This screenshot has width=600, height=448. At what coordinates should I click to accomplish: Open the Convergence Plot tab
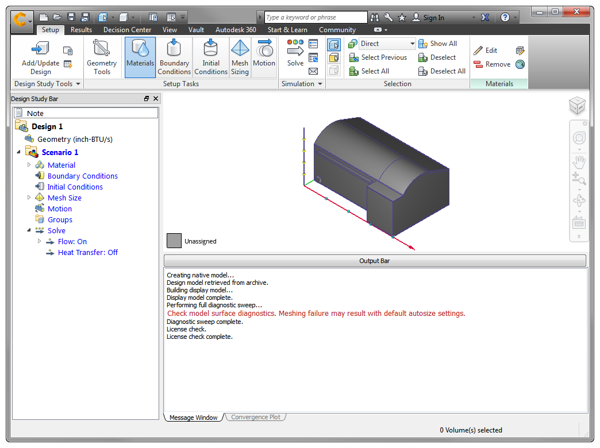point(255,417)
